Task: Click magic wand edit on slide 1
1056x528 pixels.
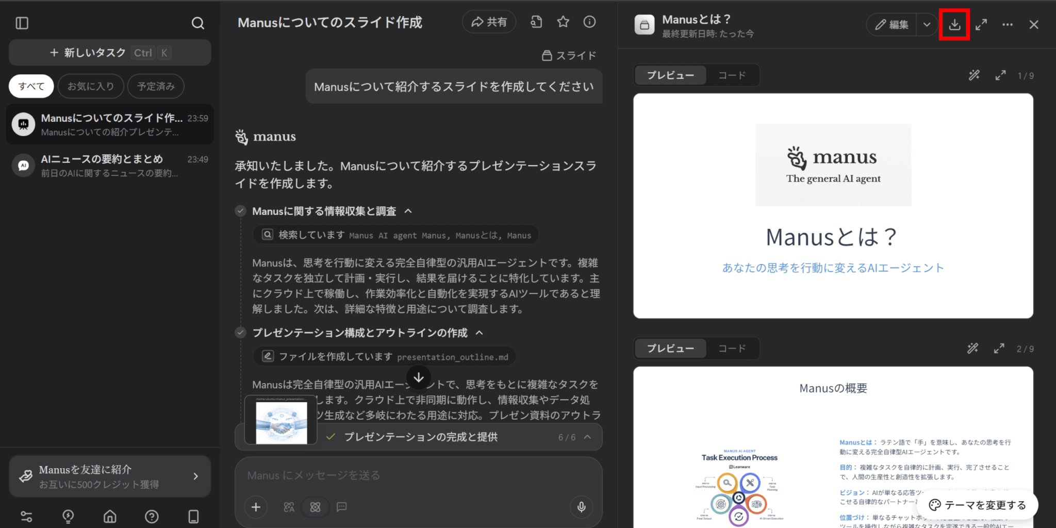Action: pos(974,75)
